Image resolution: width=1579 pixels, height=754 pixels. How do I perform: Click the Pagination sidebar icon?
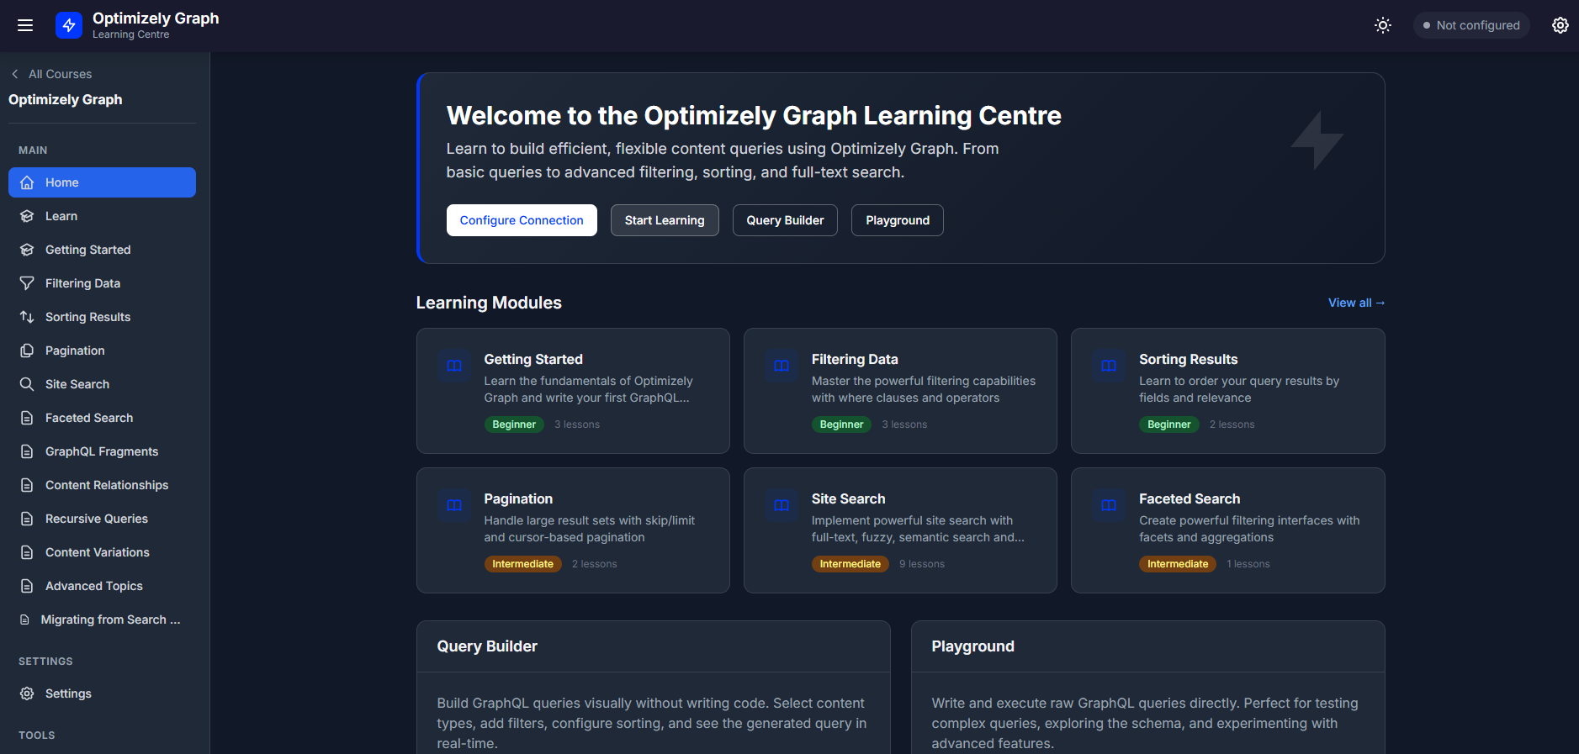point(27,351)
